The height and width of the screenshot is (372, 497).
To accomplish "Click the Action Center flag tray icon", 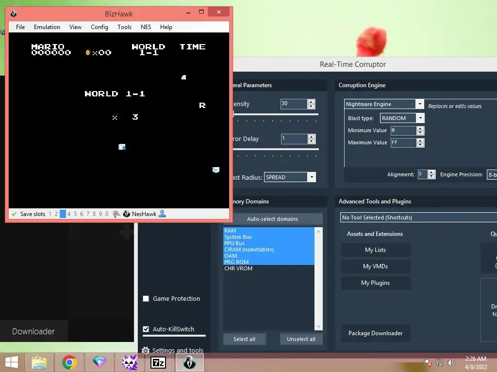I will [428, 362].
